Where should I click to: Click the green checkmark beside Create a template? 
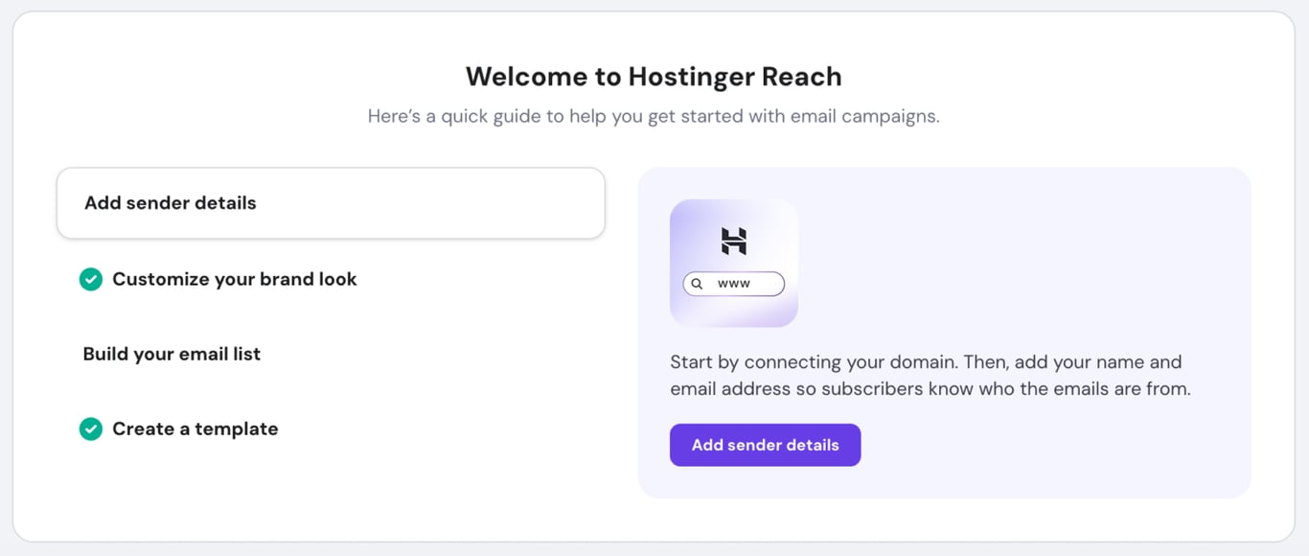tap(90, 429)
